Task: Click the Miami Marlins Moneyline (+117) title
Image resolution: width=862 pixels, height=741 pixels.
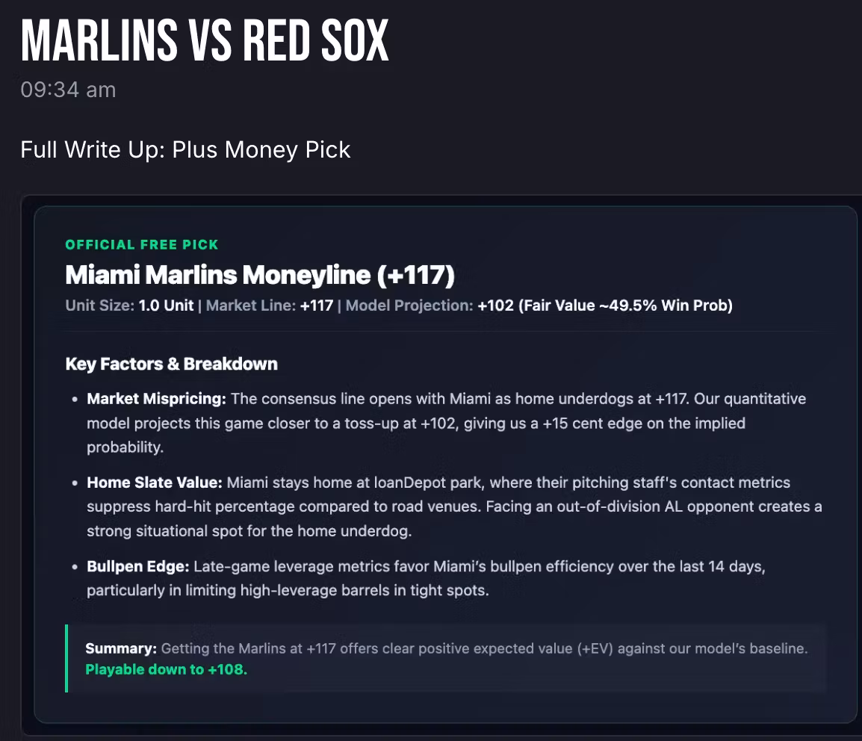Action: [260, 275]
